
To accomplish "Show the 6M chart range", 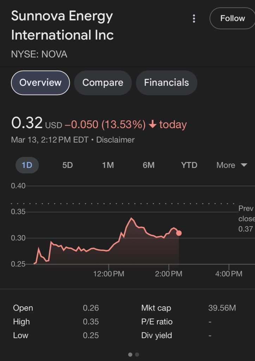I will [149, 165].
